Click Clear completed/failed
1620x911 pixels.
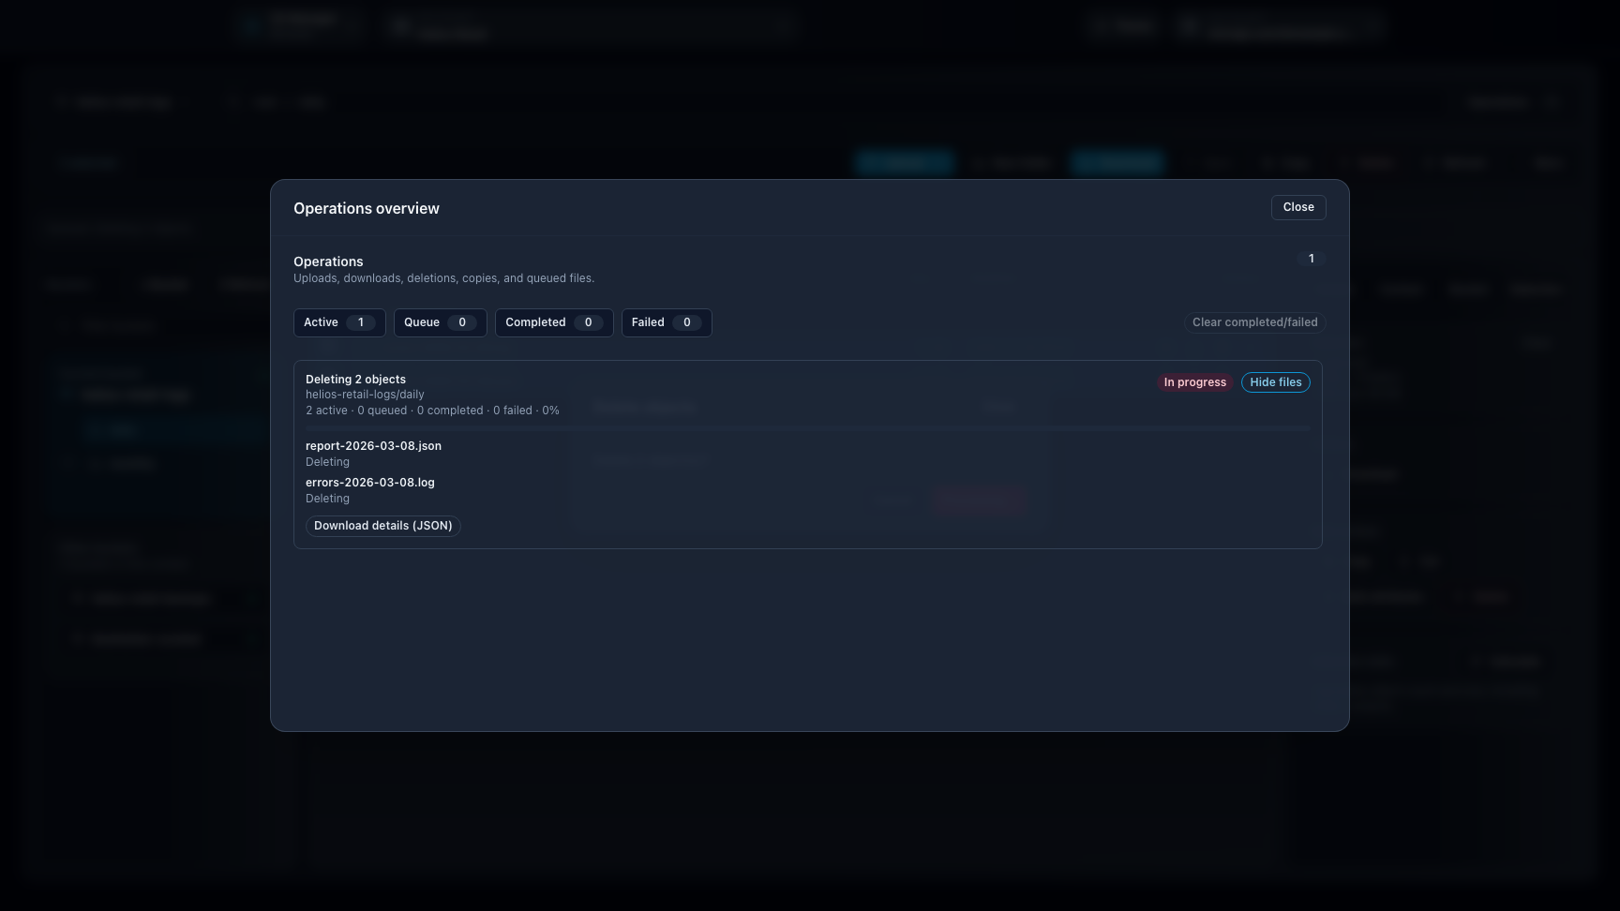coord(1254,321)
